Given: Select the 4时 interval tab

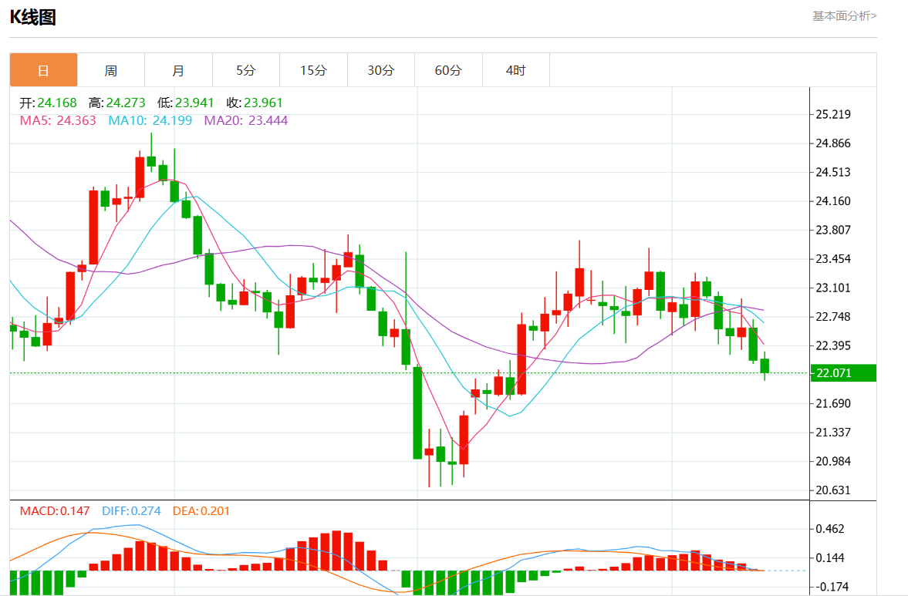Looking at the screenshot, I should tap(515, 70).
